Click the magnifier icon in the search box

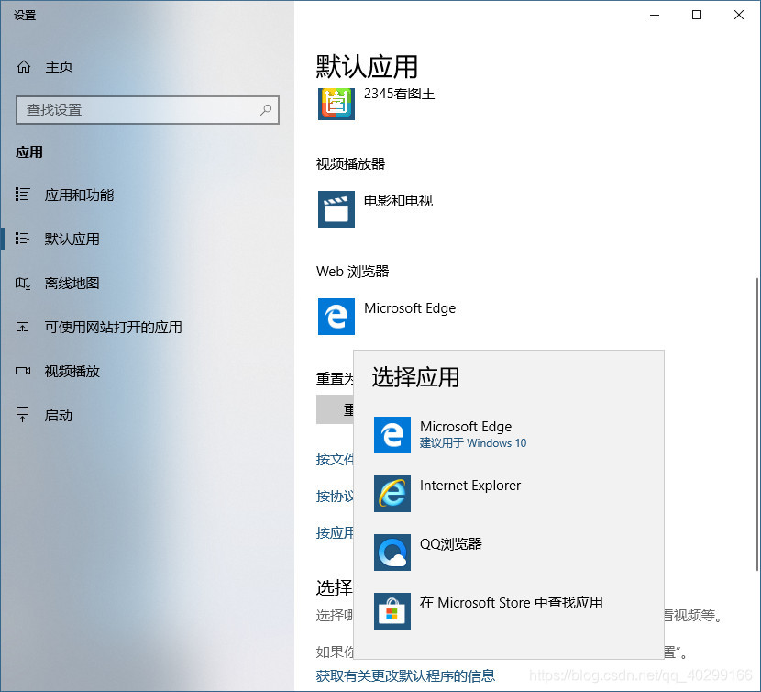tap(266, 110)
